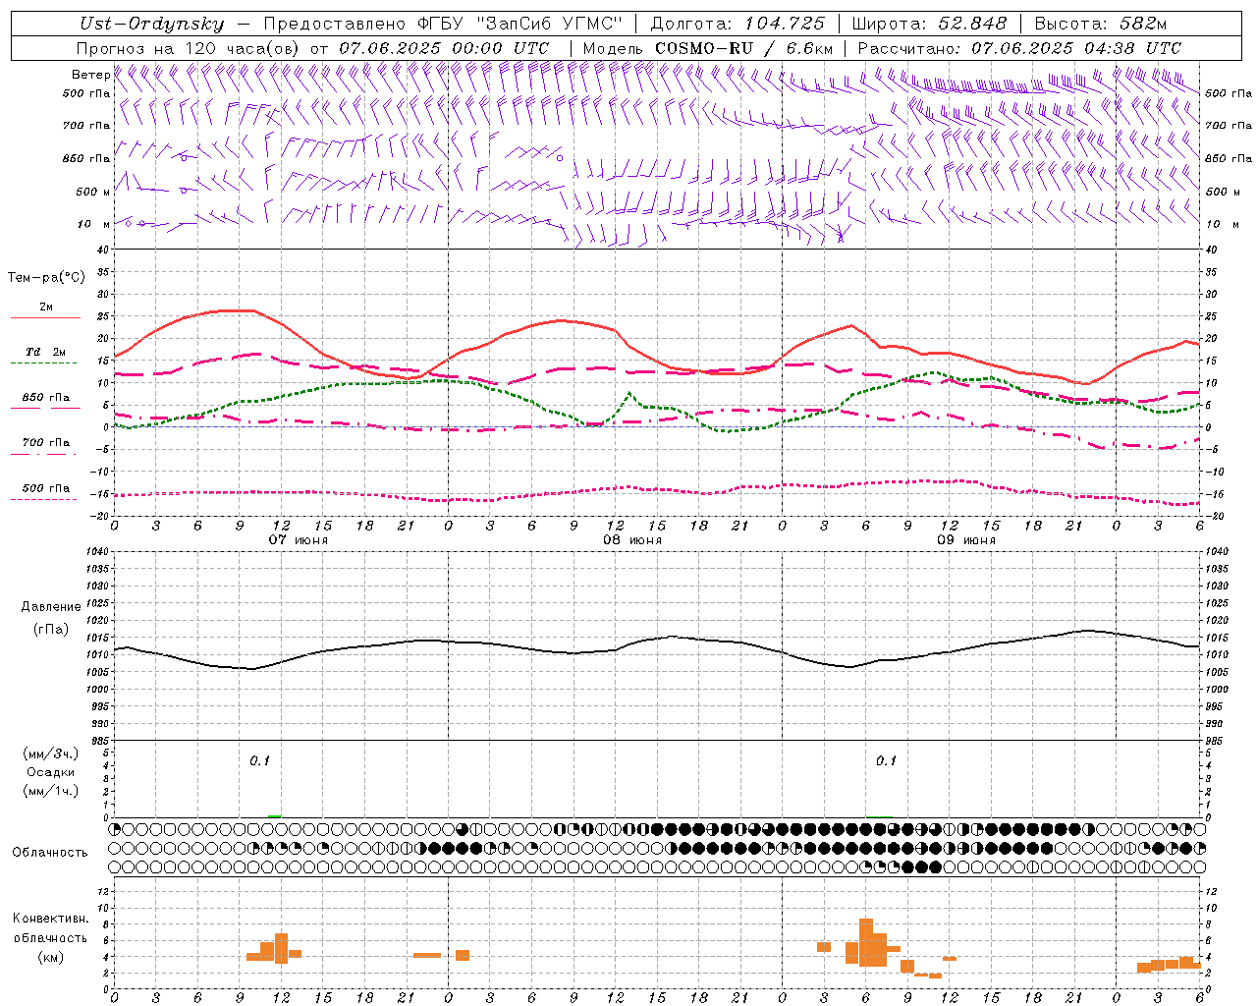Click the 'Широта: 52.848' header field
This screenshot has height=1006, width=1257.
(929, 24)
